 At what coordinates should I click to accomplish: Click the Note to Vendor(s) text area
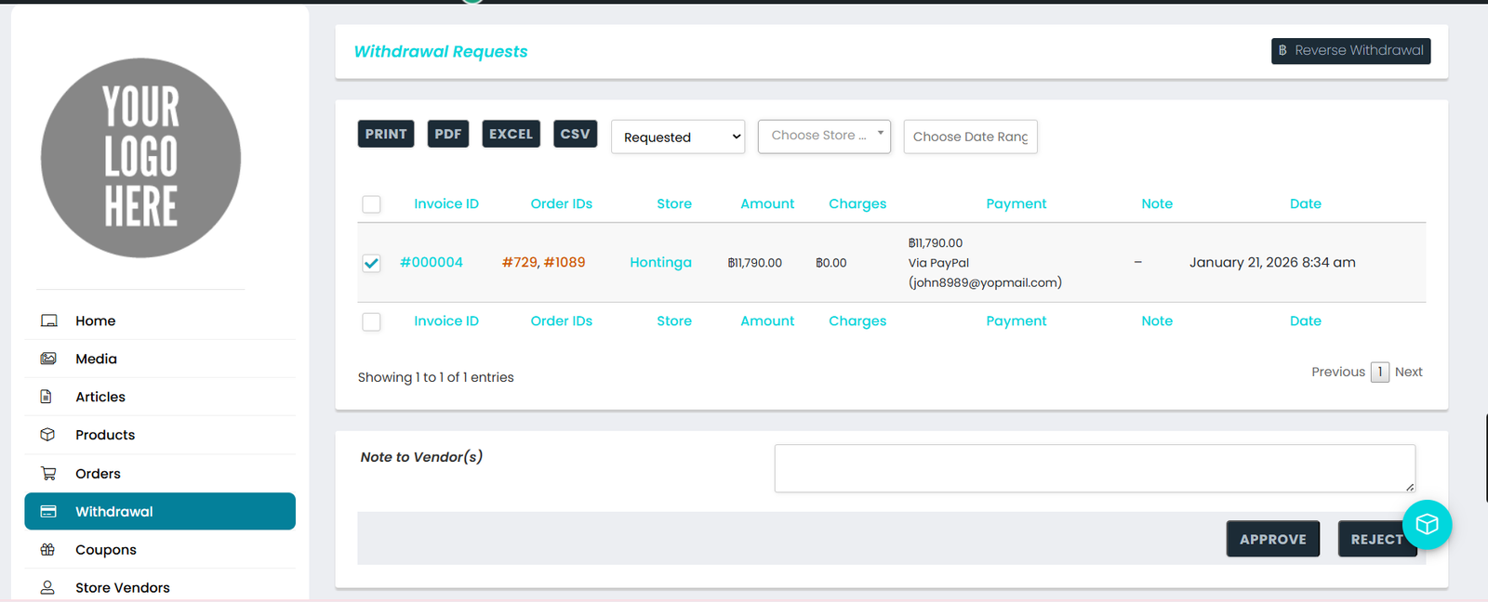point(1094,468)
